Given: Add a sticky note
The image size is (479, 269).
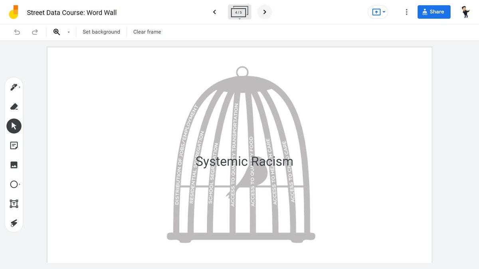Looking at the screenshot, I should [x=14, y=145].
